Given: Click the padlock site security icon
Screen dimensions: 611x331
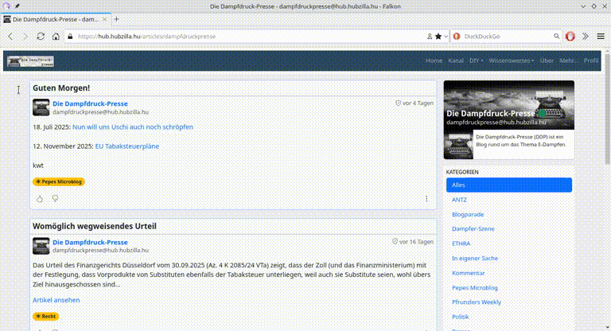Looking at the screenshot, I should (70, 37).
